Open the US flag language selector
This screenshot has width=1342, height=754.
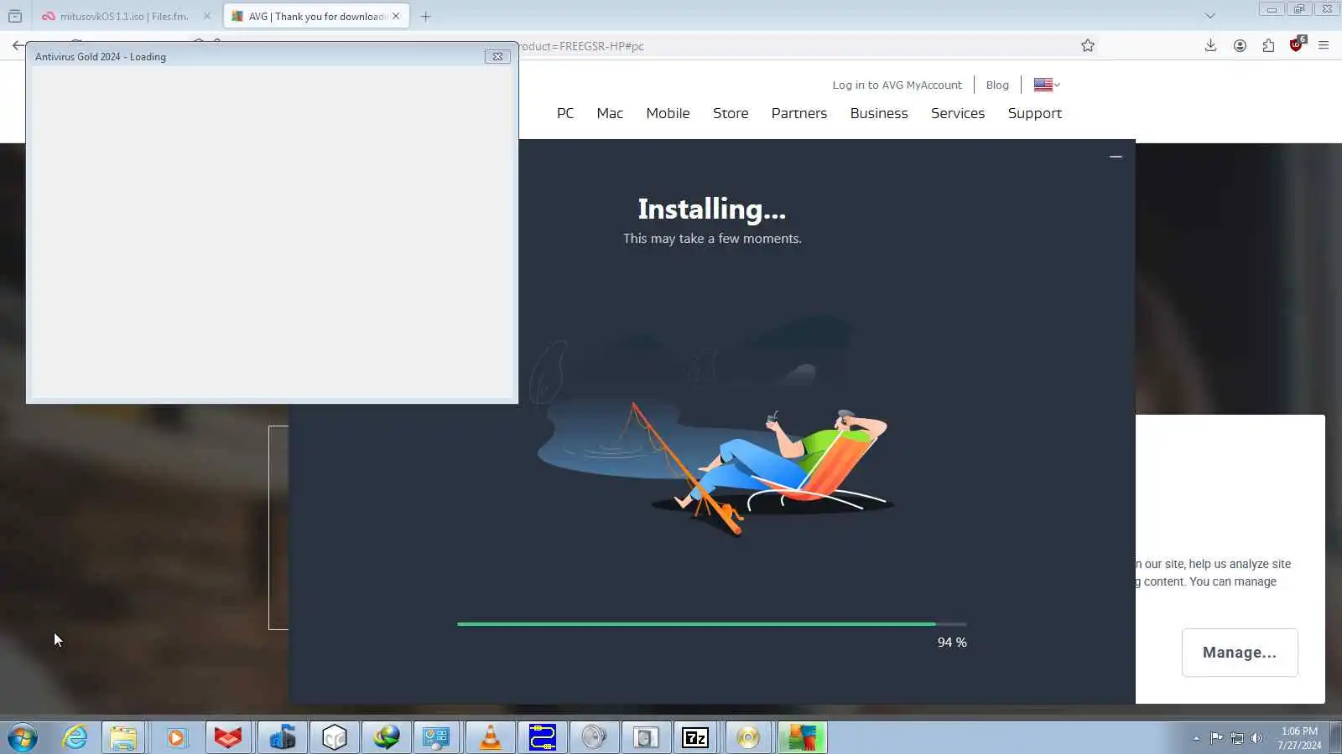coord(1047,85)
